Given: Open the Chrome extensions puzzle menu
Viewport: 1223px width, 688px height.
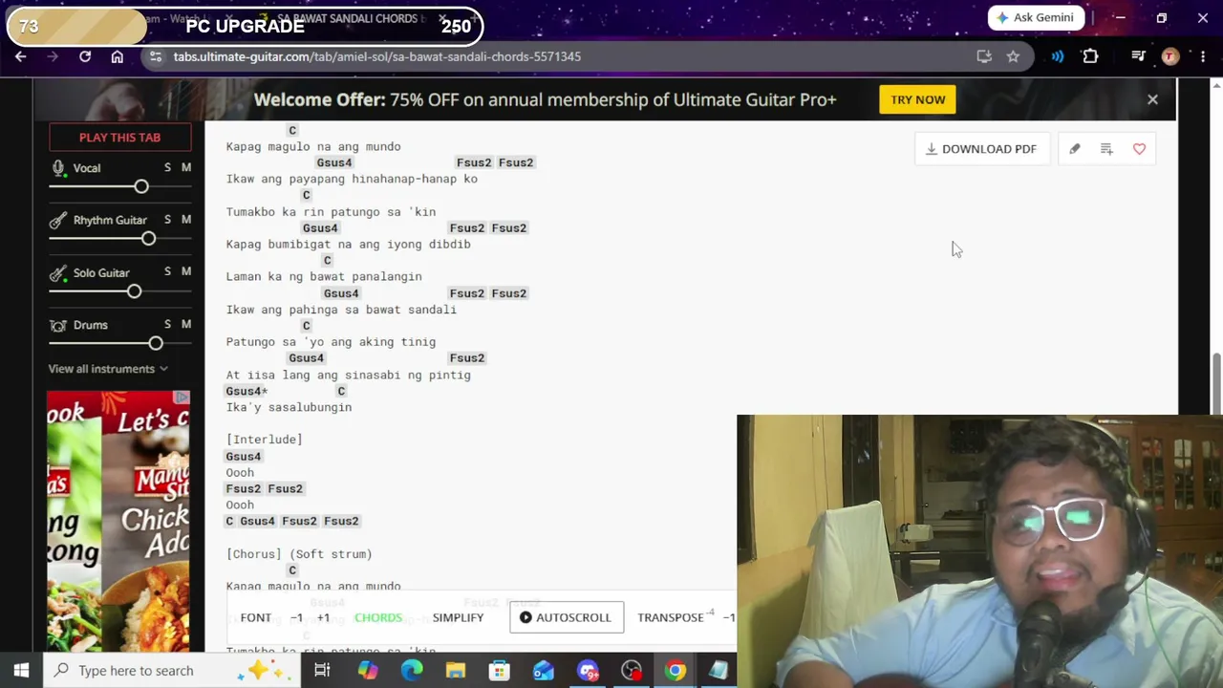Looking at the screenshot, I should click(1090, 56).
